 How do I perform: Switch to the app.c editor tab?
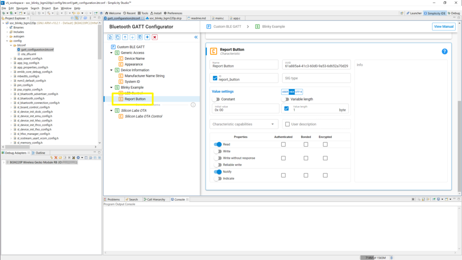236,18
